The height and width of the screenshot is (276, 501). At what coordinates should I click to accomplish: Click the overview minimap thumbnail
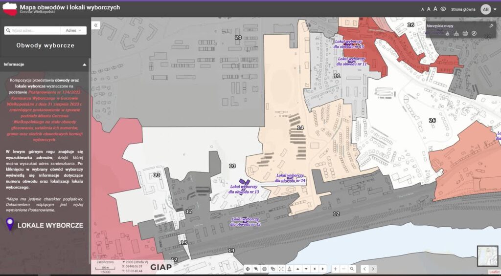[487, 256]
